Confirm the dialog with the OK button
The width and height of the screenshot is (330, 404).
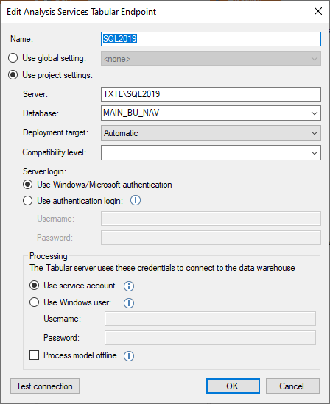233,386
